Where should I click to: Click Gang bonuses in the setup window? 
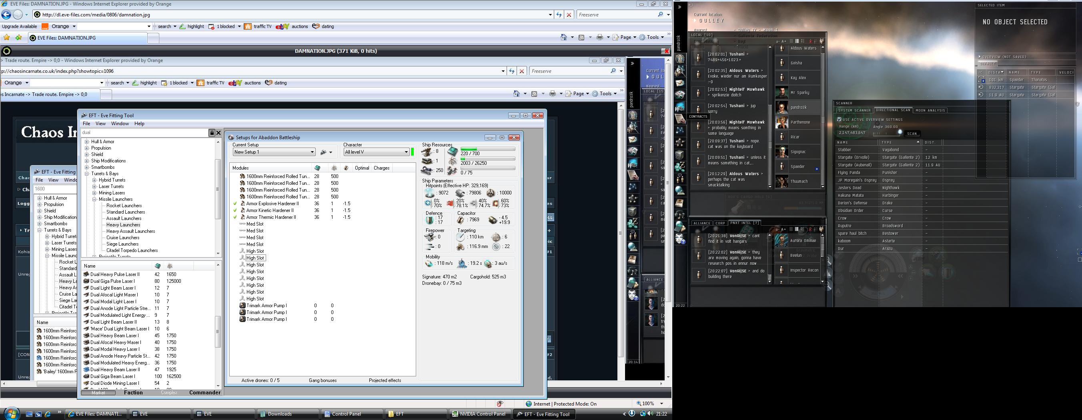[323, 380]
